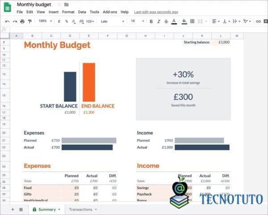
Task: Open the Format menu
Action: [68, 12]
